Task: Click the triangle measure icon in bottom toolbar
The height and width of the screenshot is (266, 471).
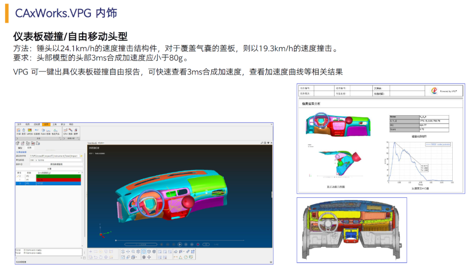Action: [x=181, y=257]
